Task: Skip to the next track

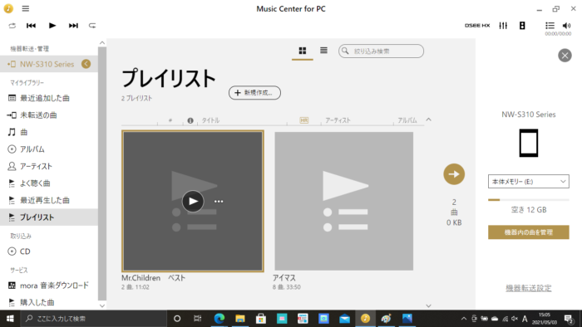Action: pyautogui.click(x=73, y=26)
